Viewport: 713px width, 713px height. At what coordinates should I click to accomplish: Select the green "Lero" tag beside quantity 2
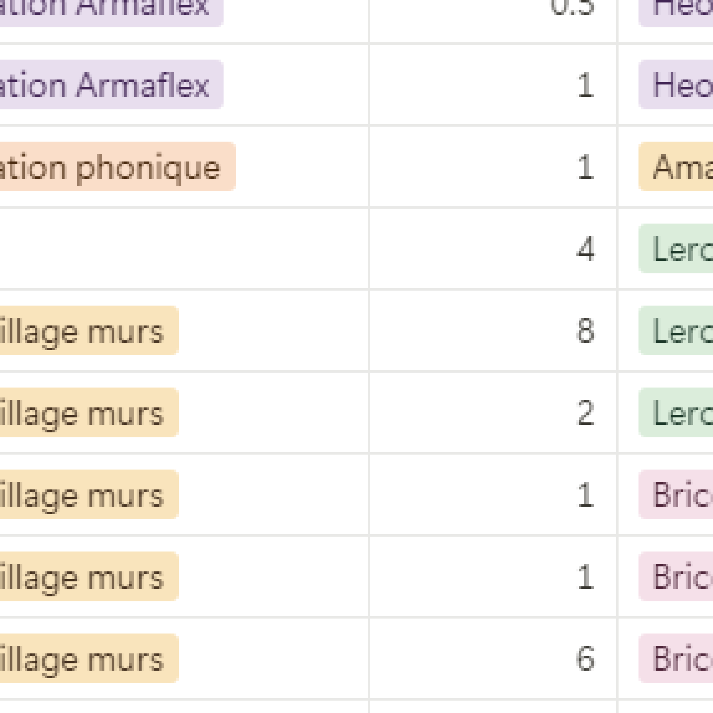coord(679,413)
